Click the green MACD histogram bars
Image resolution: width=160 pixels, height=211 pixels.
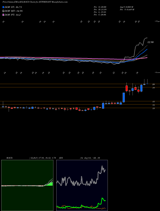(x=50, y=184)
